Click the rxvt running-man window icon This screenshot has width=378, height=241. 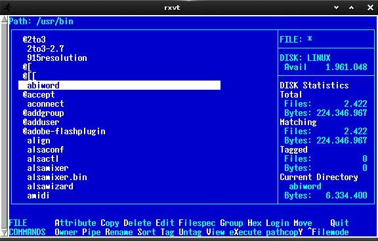(8, 8)
